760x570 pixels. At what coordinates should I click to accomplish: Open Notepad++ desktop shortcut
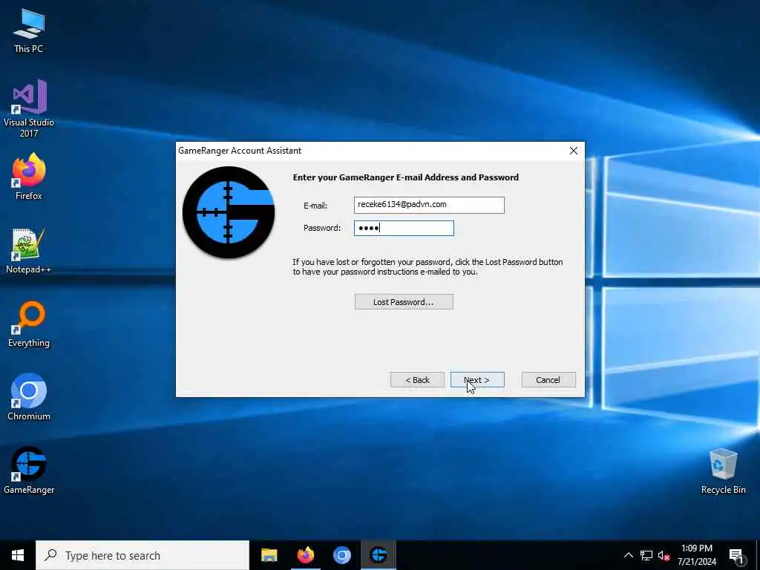pos(29,251)
